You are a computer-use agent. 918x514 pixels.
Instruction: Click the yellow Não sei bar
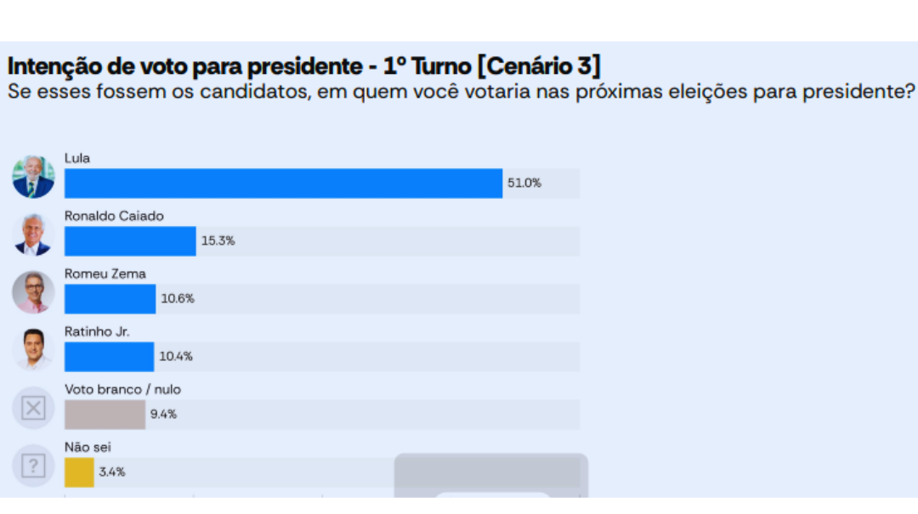79,472
